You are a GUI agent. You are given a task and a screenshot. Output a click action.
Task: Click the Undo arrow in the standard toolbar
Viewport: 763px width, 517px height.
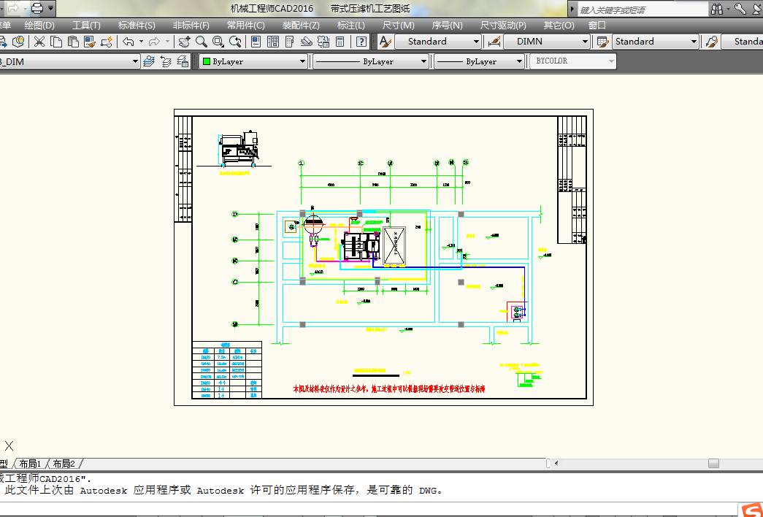click(x=129, y=42)
